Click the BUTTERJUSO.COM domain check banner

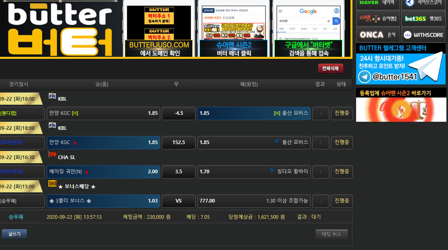coord(159,28)
